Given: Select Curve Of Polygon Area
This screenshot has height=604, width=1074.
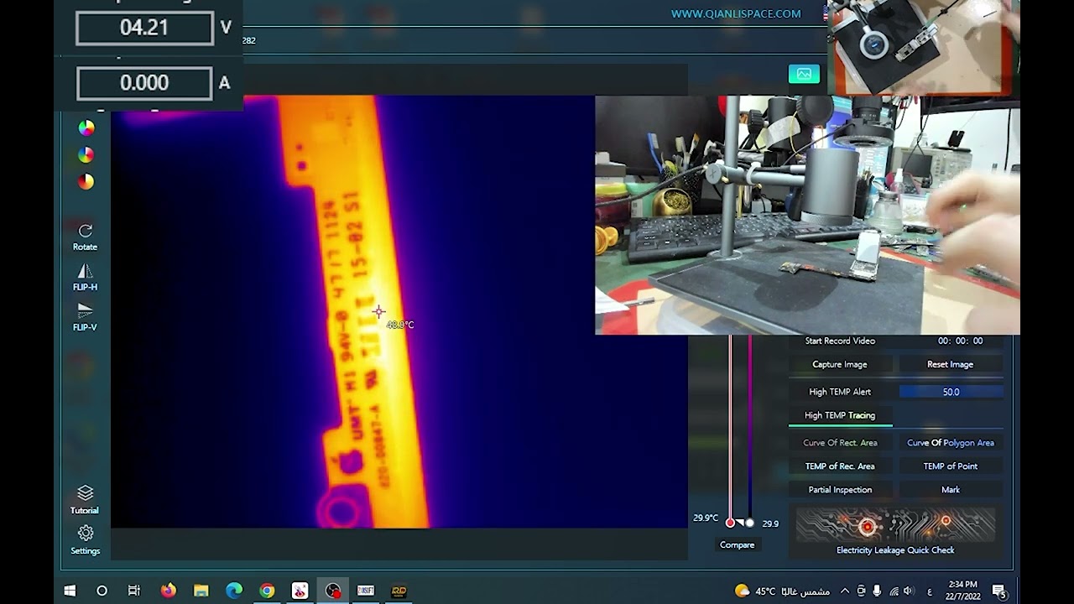Looking at the screenshot, I should 951,443.
